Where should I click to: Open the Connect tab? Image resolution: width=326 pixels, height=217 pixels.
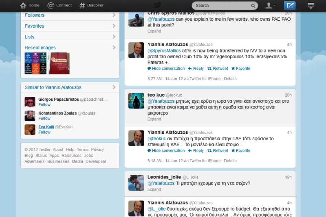tap(59, 5)
